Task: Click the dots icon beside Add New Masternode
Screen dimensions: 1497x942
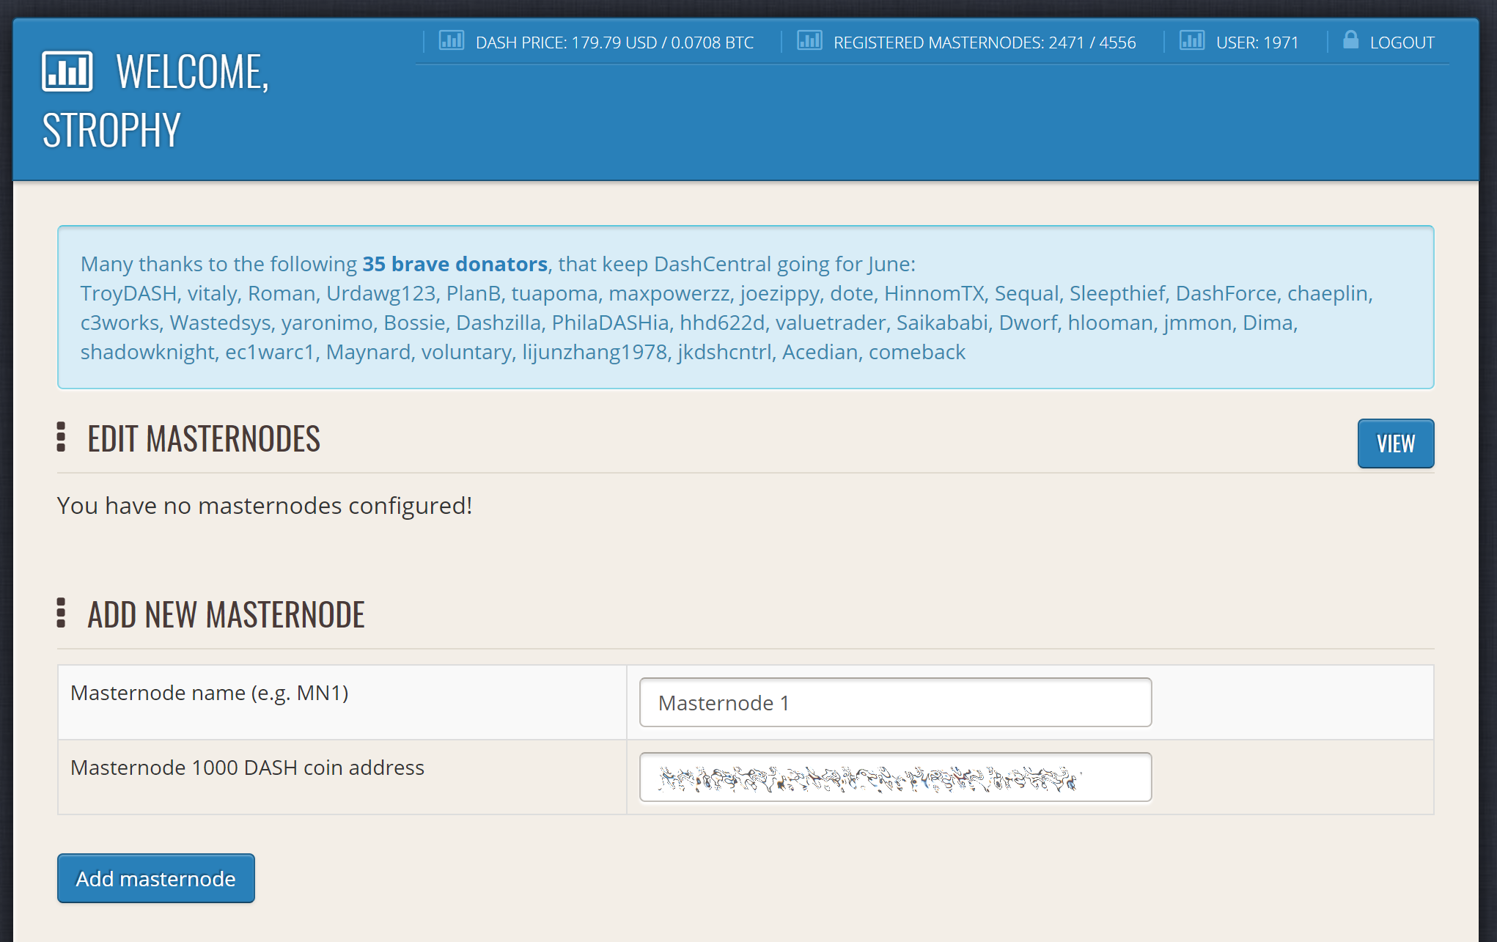Action: tap(61, 614)
